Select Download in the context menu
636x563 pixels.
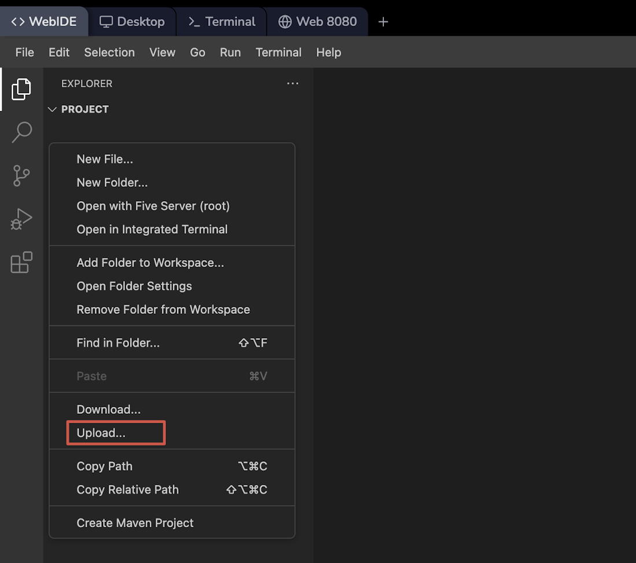[x=108, y=409]
